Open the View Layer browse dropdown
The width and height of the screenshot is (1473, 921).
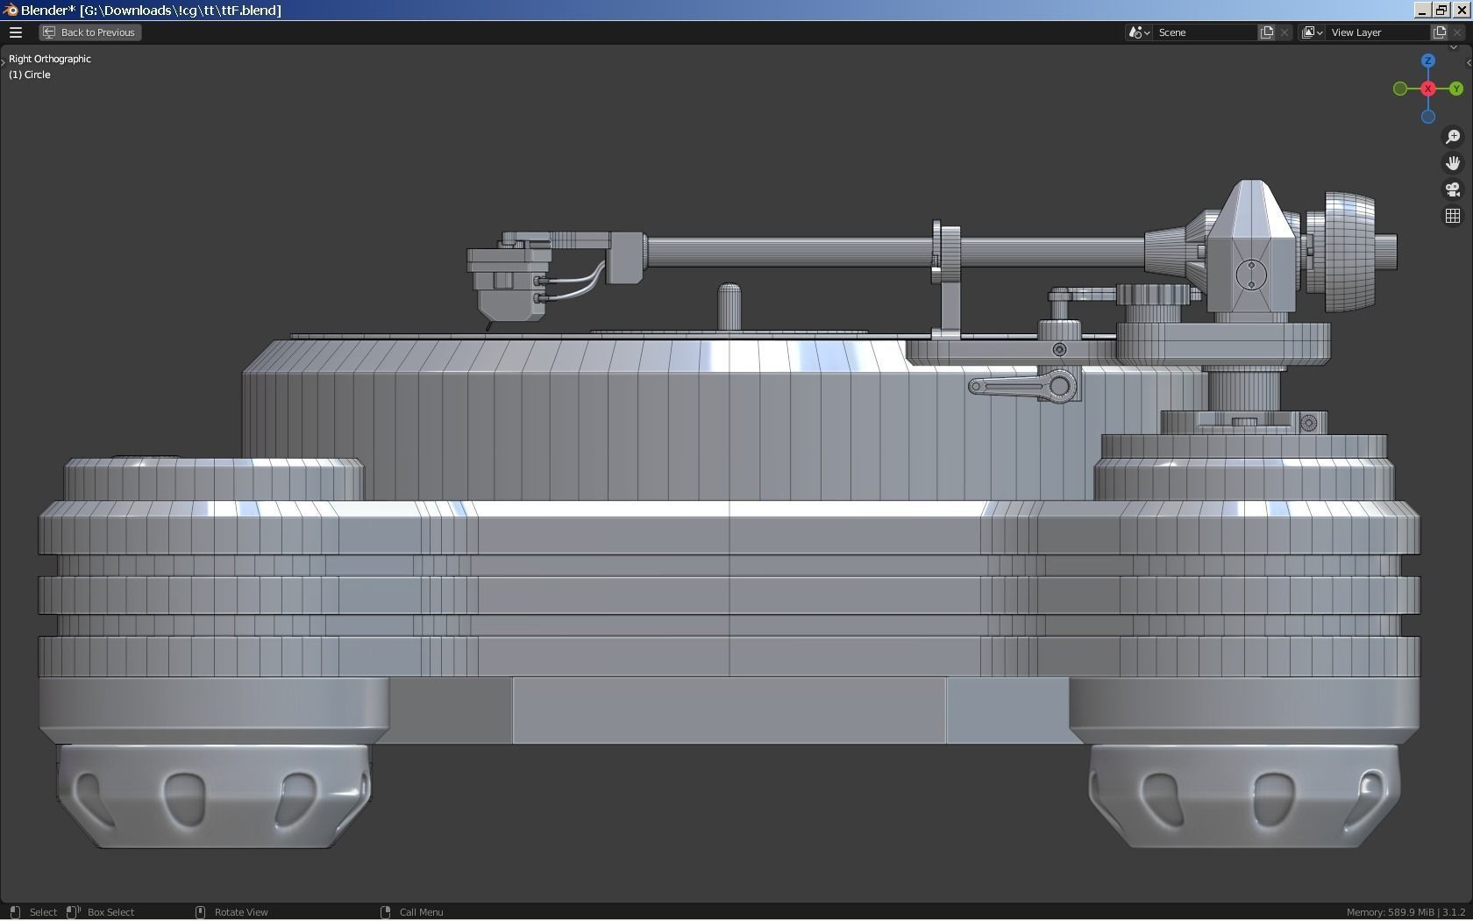coord(1312,32)
